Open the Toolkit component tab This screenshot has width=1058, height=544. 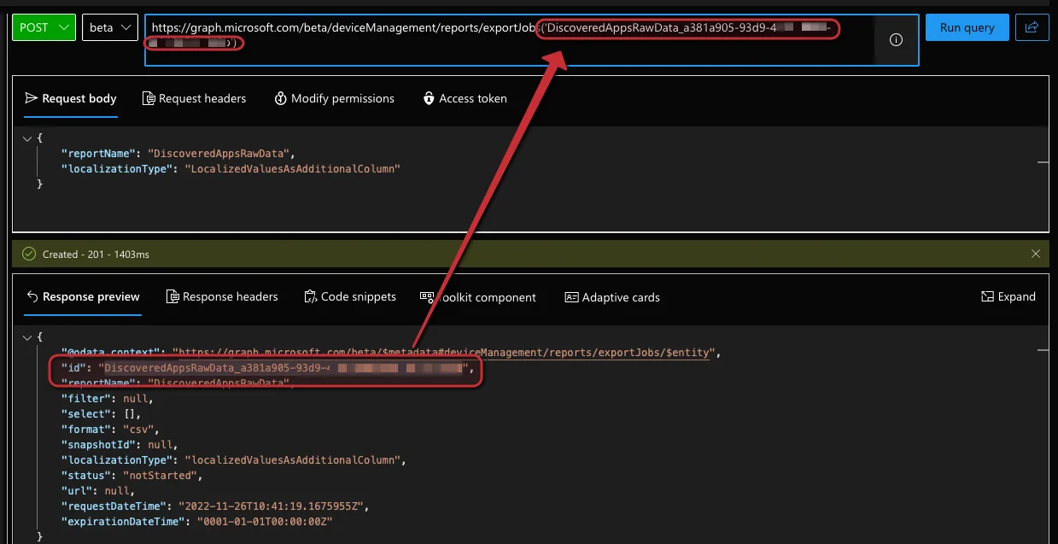point(478,297)
